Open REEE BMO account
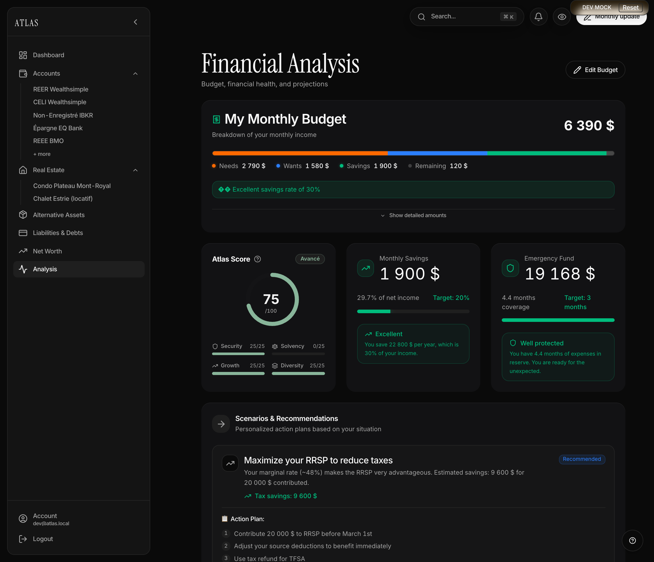 (x=48, y=141)
